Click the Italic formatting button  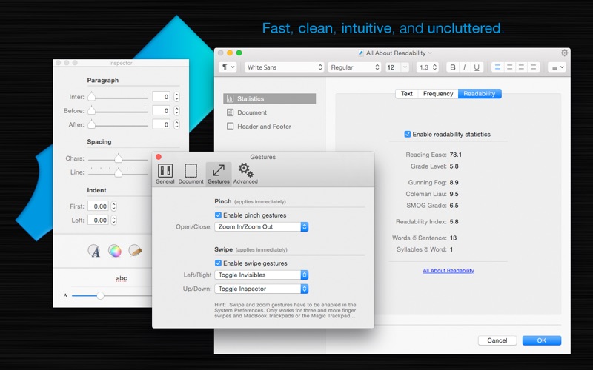coord(465,67)
